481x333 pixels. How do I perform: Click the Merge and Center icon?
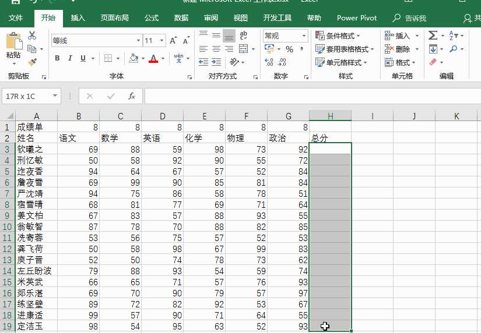tap(244, 49)
